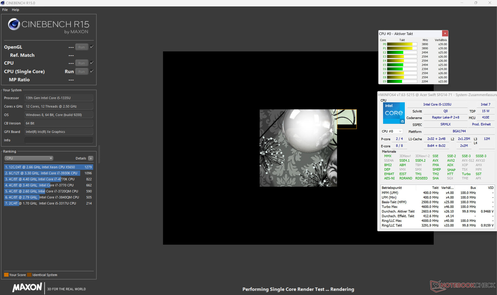
Task: Minimize the Cinebench window
Action: (462, 3)
